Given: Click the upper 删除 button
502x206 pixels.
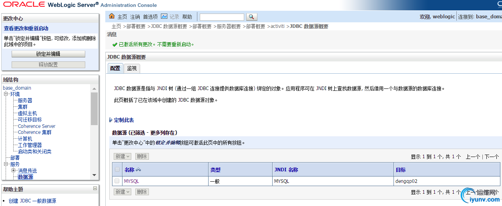Looking at the screenshot, I should click(x=142, y=157).
